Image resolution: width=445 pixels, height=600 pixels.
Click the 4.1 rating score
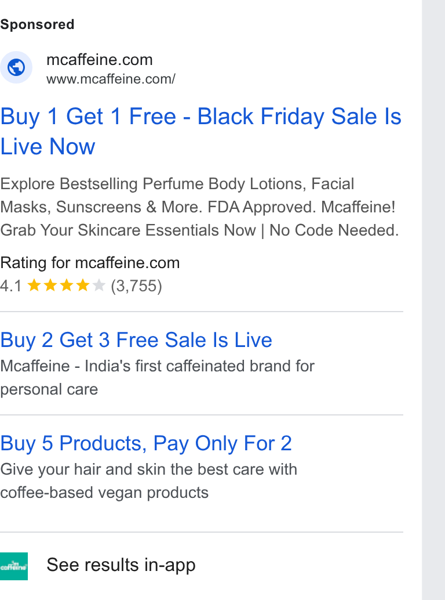pos(10,286)
